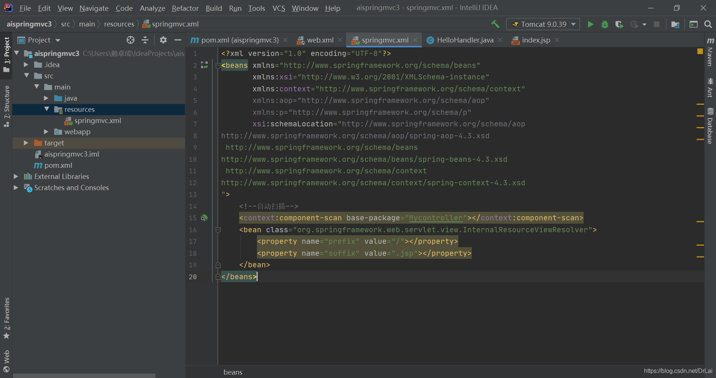Open the Maven tool window

click(710, 52)
